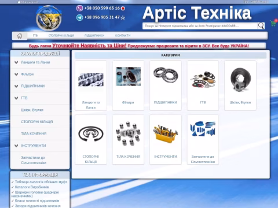The height and width of the screenshot is (208, 278).
Task: Click the Уточнюйте Наявність та Ціни link
Action: [x=89, y=46]
